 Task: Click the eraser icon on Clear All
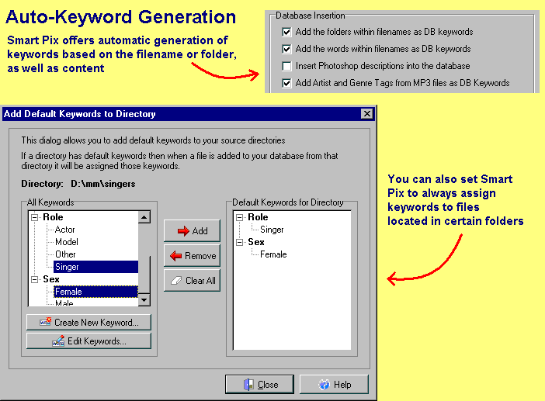click(x=176, y=281)
